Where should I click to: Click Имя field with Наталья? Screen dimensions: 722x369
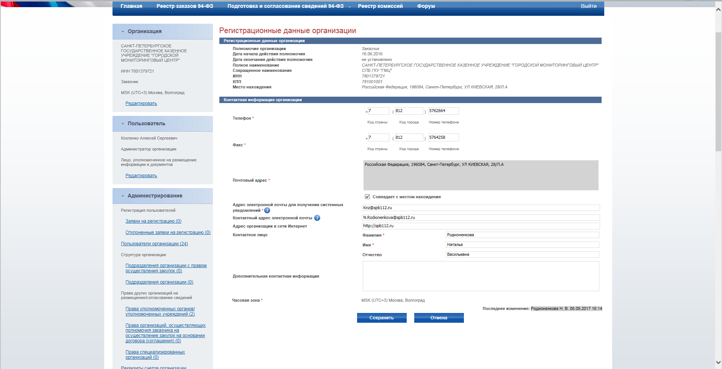pos(522,244)
